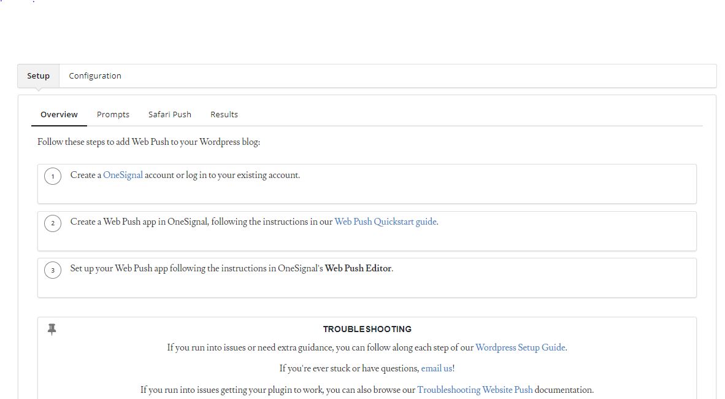Open the Setup tab
Image resolution: width=725 pixels, height=399 pixels.
click(37, 76)
